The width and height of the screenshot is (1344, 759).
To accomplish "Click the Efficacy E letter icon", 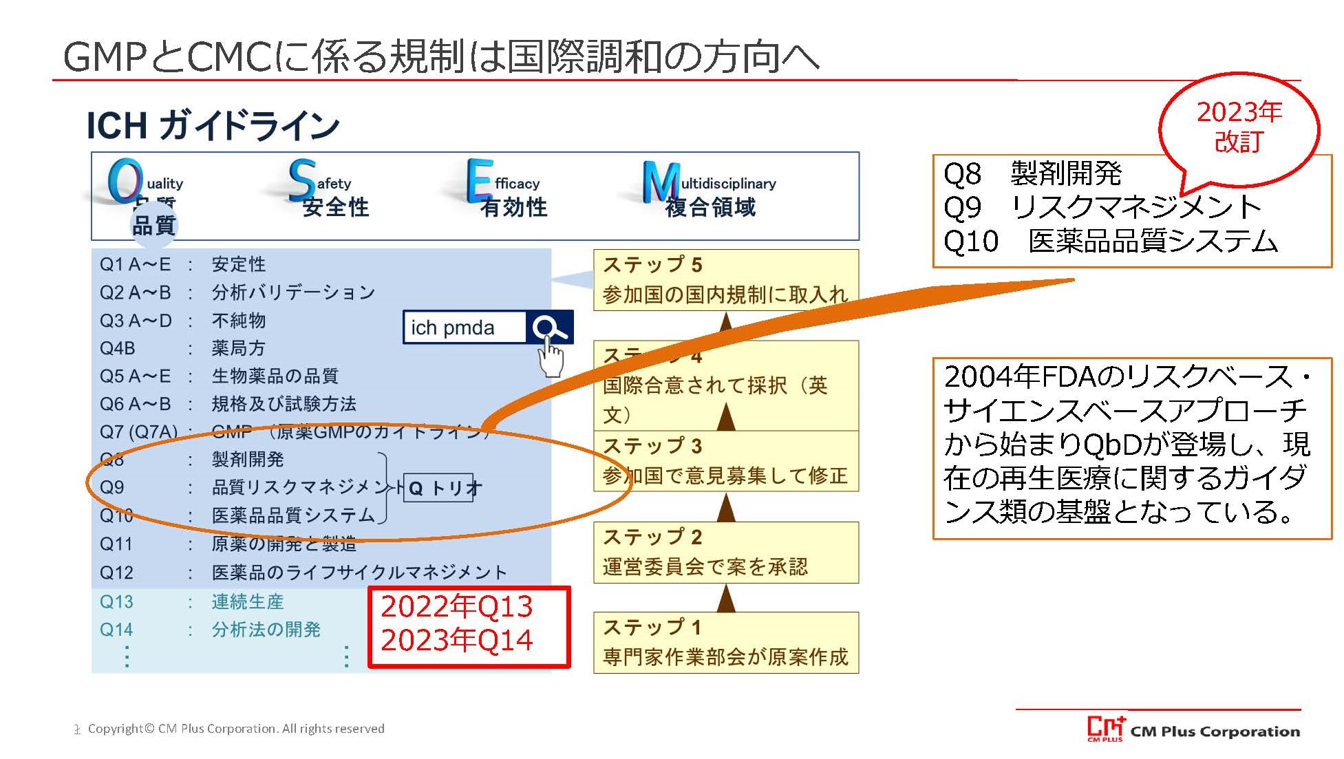I will click(479, 180).
